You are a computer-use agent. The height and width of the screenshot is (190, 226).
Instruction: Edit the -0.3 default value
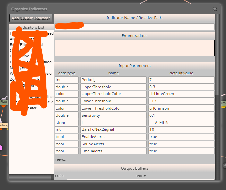click(x=181, y=101)
